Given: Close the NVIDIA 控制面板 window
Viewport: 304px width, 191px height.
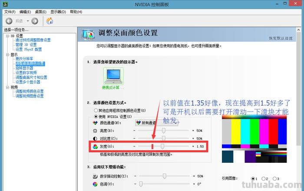Looking at the screenshot, I should click(295, 3).
